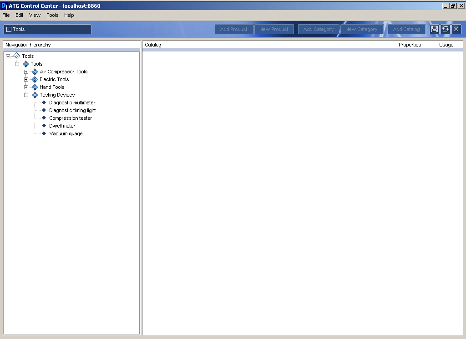466x339 pixels.
Task: Click the Tools catalog icon in the tree
Action: pos(17,56)
